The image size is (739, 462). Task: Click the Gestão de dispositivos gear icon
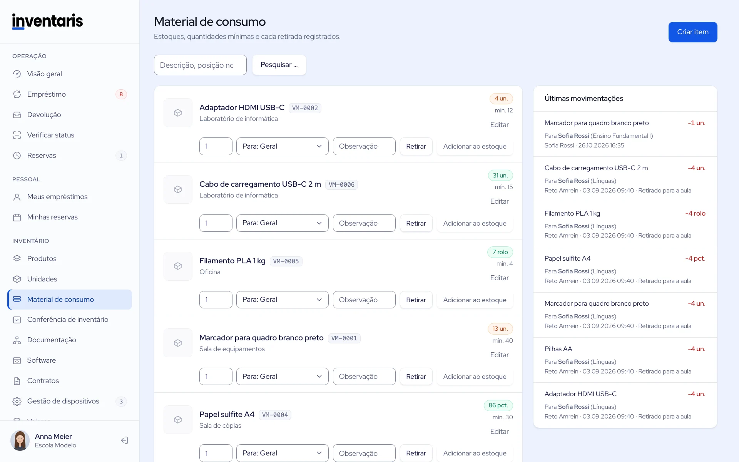tap(17, 402)
